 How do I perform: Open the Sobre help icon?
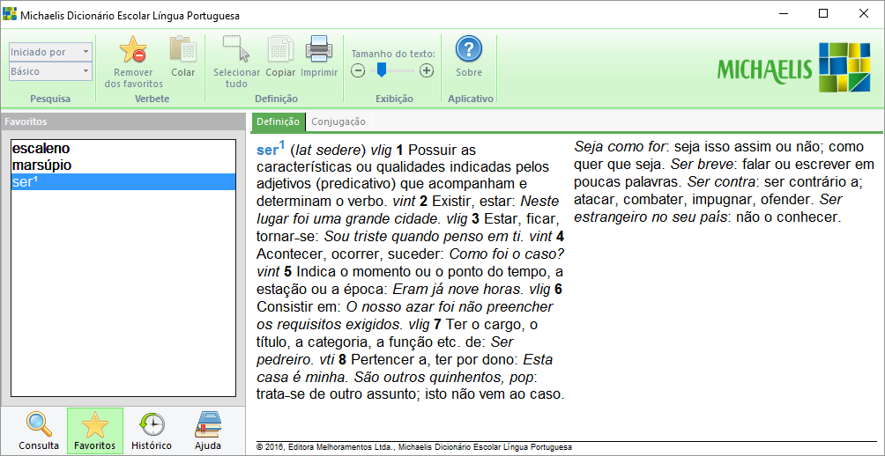coord(468,49)
